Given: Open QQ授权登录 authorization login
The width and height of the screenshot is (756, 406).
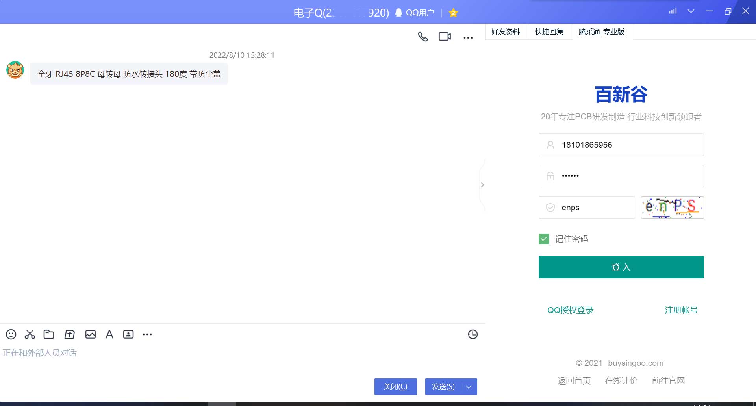Looking at the screenshot, I should click(570, 310).
